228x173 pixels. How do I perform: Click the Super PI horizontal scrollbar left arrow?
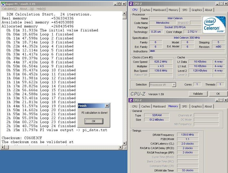[2, 147]
